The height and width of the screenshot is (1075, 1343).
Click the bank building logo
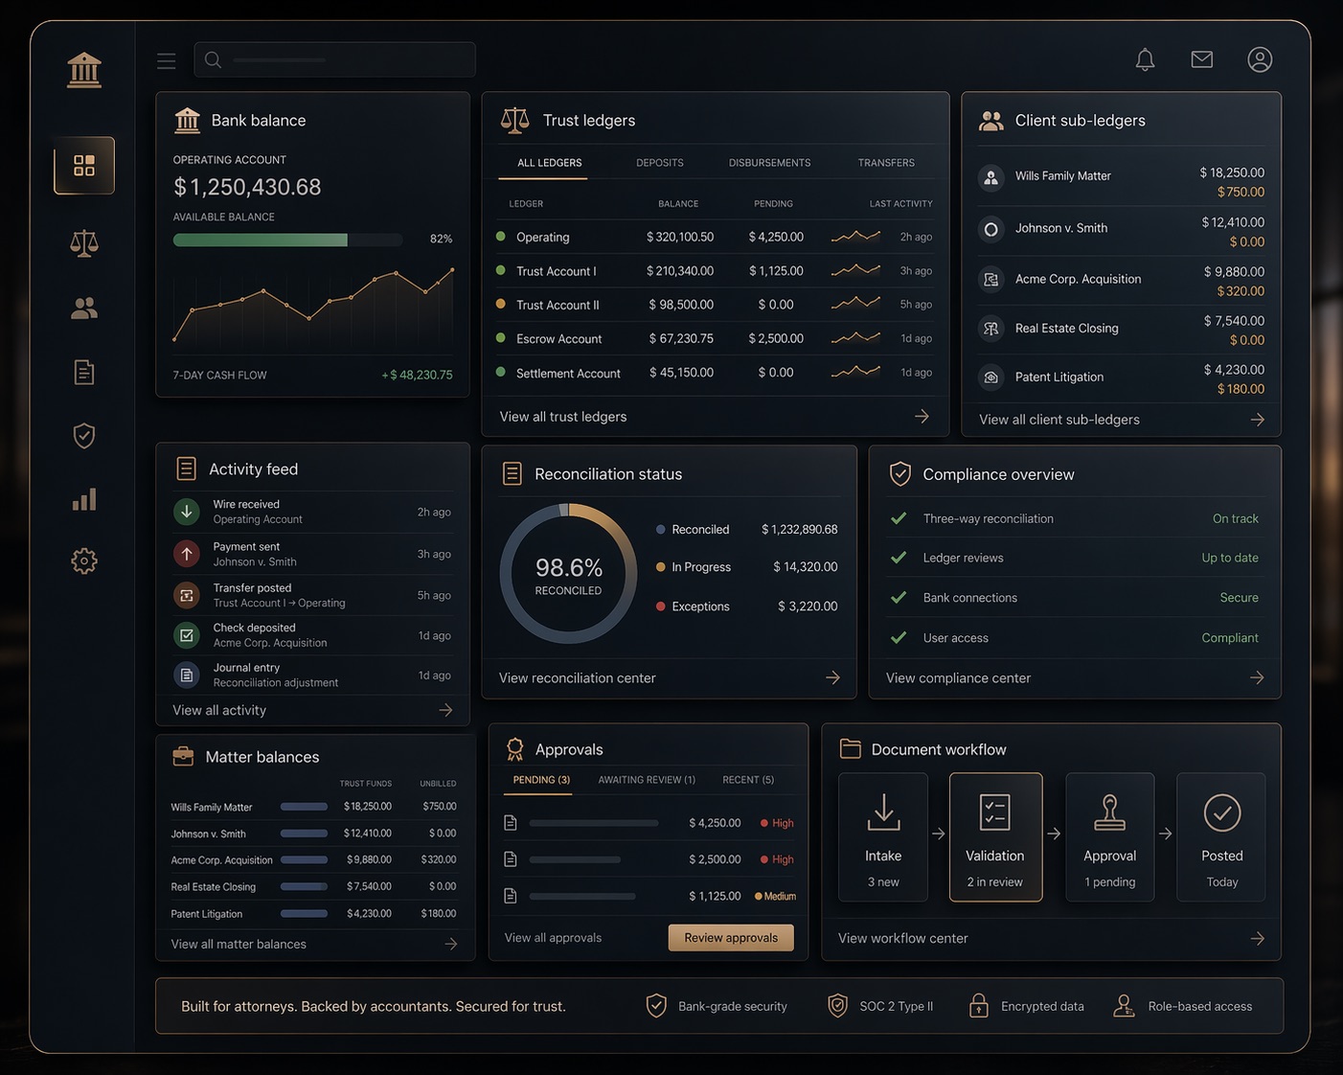pos(84,70)
